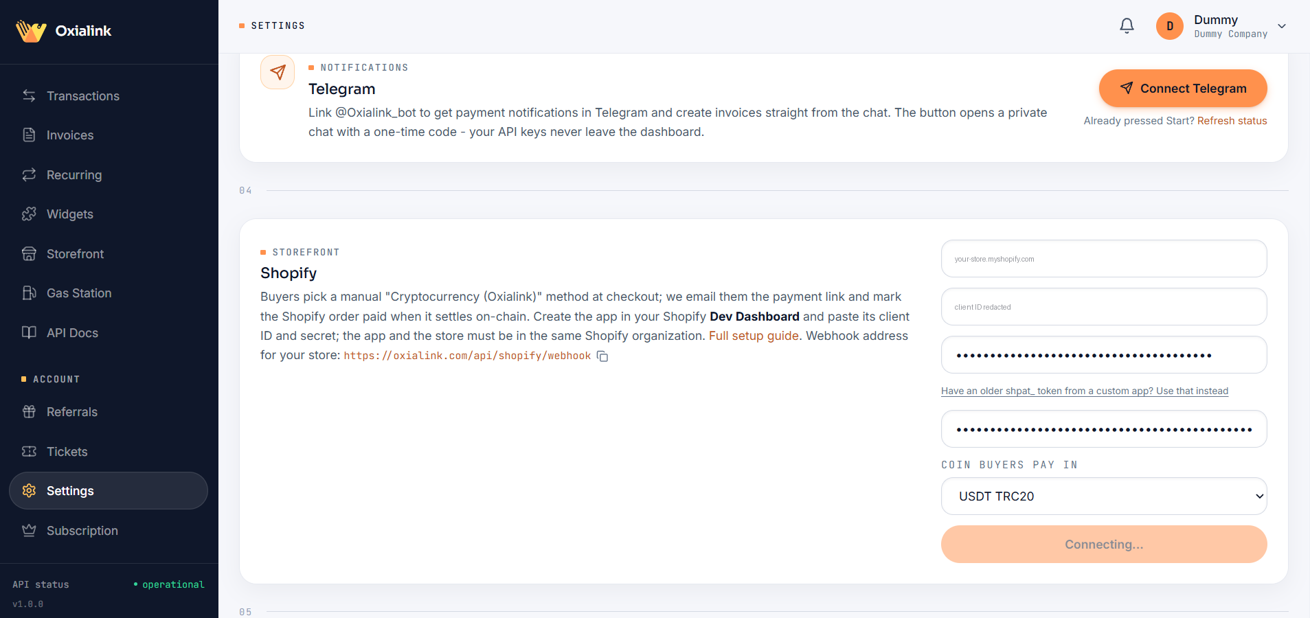1310x618 pixels.
Task: Open the Full setup guide link
Action: click(x=754, y=336)
